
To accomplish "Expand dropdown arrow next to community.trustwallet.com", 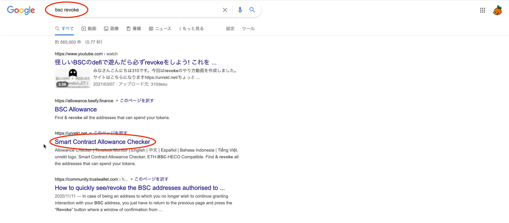I will coord(131,179).
